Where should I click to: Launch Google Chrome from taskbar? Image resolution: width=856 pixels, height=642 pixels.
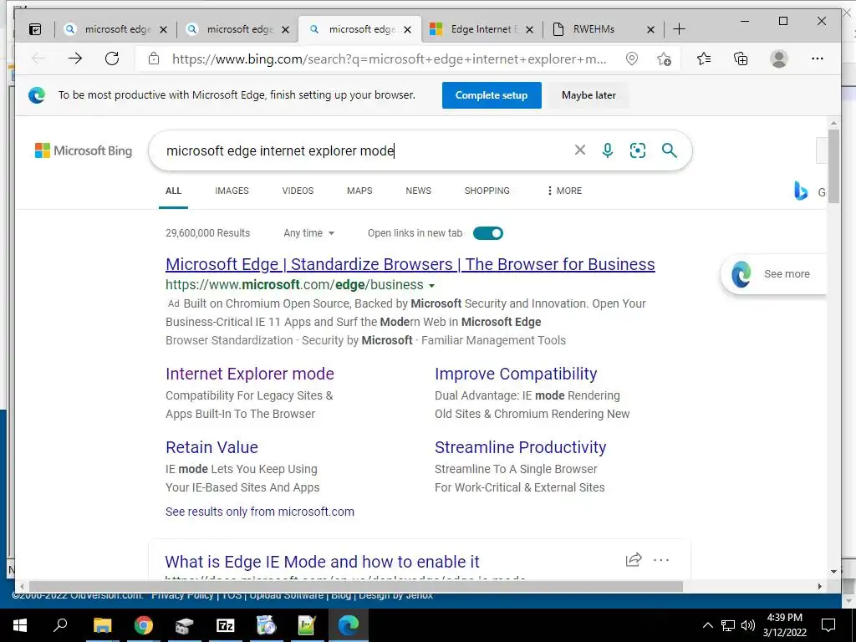(x=144, y=625)
